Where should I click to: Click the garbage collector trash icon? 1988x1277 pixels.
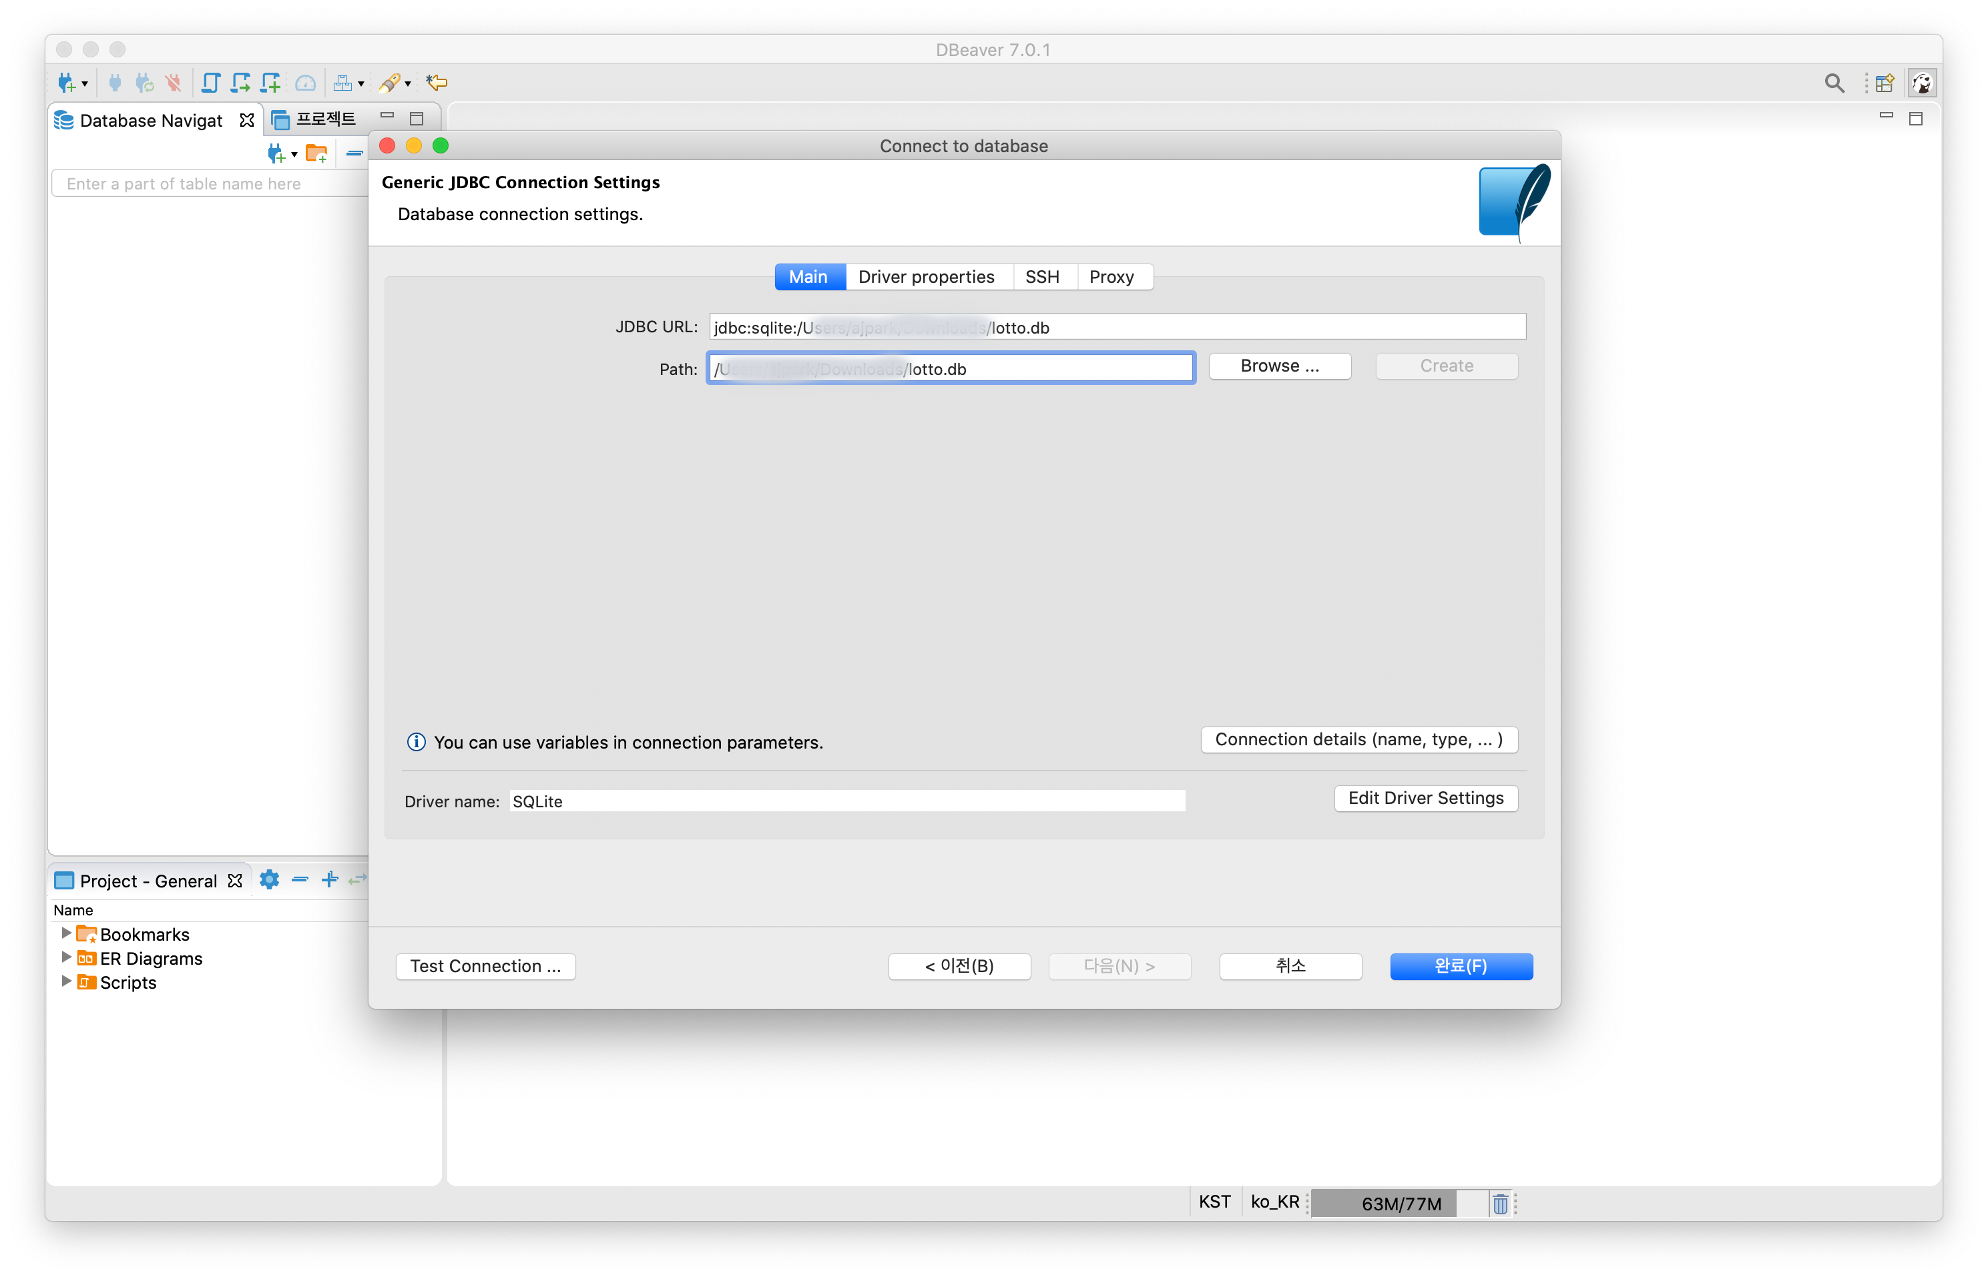[x=1500, y=1203]
